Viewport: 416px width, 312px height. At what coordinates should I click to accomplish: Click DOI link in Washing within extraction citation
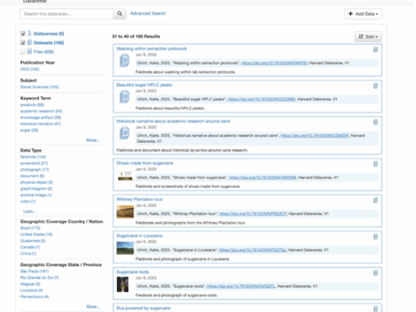[274, 63]
